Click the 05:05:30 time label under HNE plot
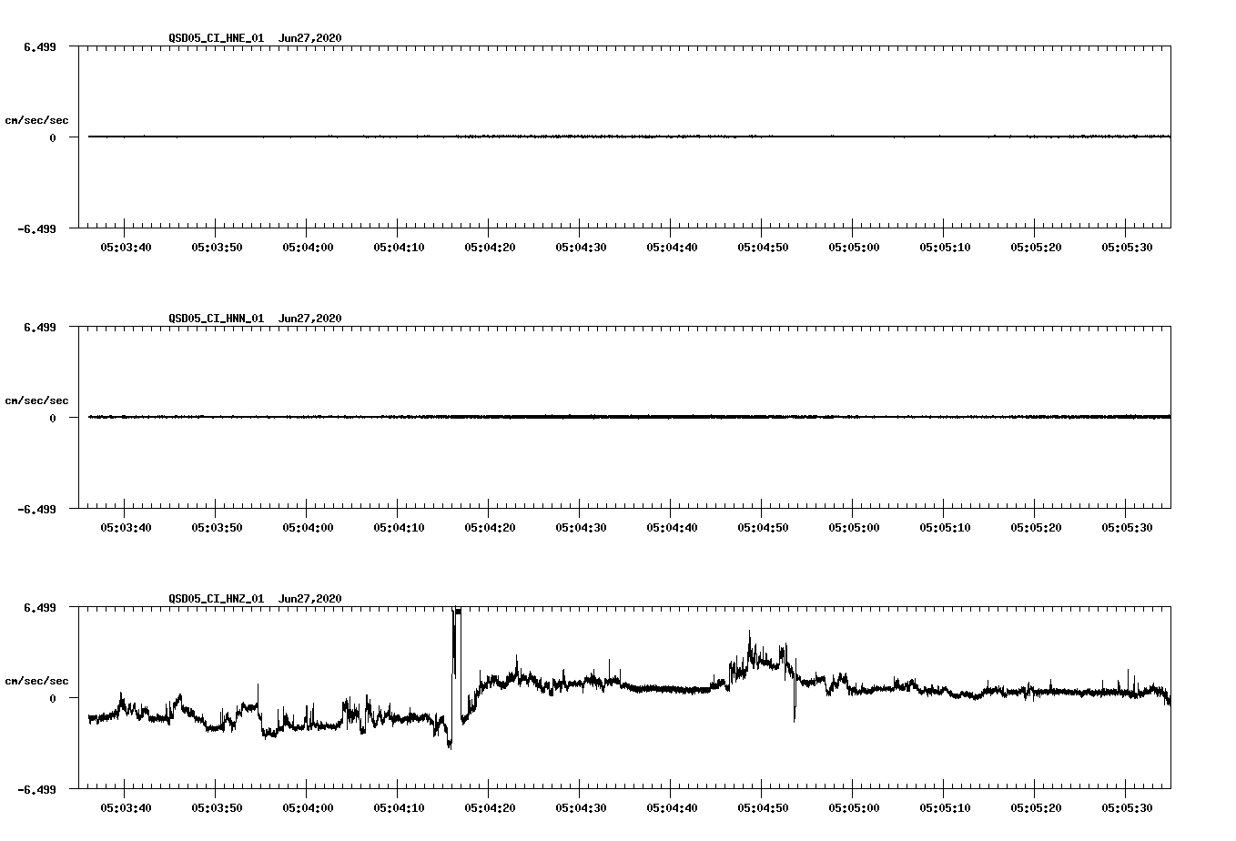Screen dimensions: 1236x841 [x=1127, y=248]
